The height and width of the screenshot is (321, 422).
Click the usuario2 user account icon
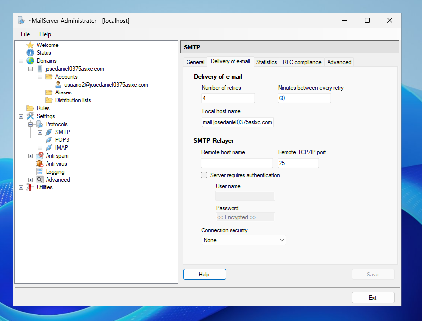(58, 85)
